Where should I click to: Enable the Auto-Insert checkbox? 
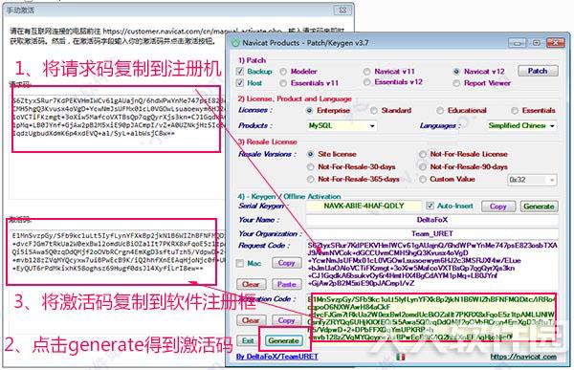[430, 207]
